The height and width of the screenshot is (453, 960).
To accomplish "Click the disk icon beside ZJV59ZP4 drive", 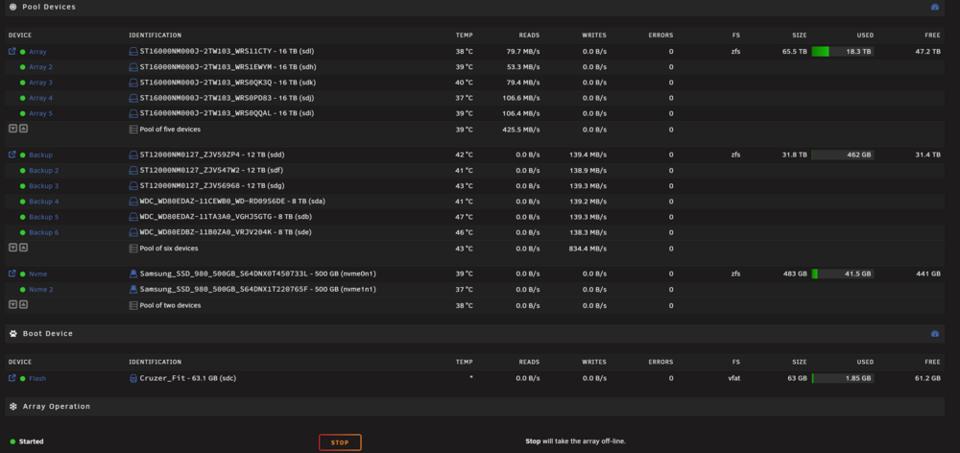I will tap(133, 155).
